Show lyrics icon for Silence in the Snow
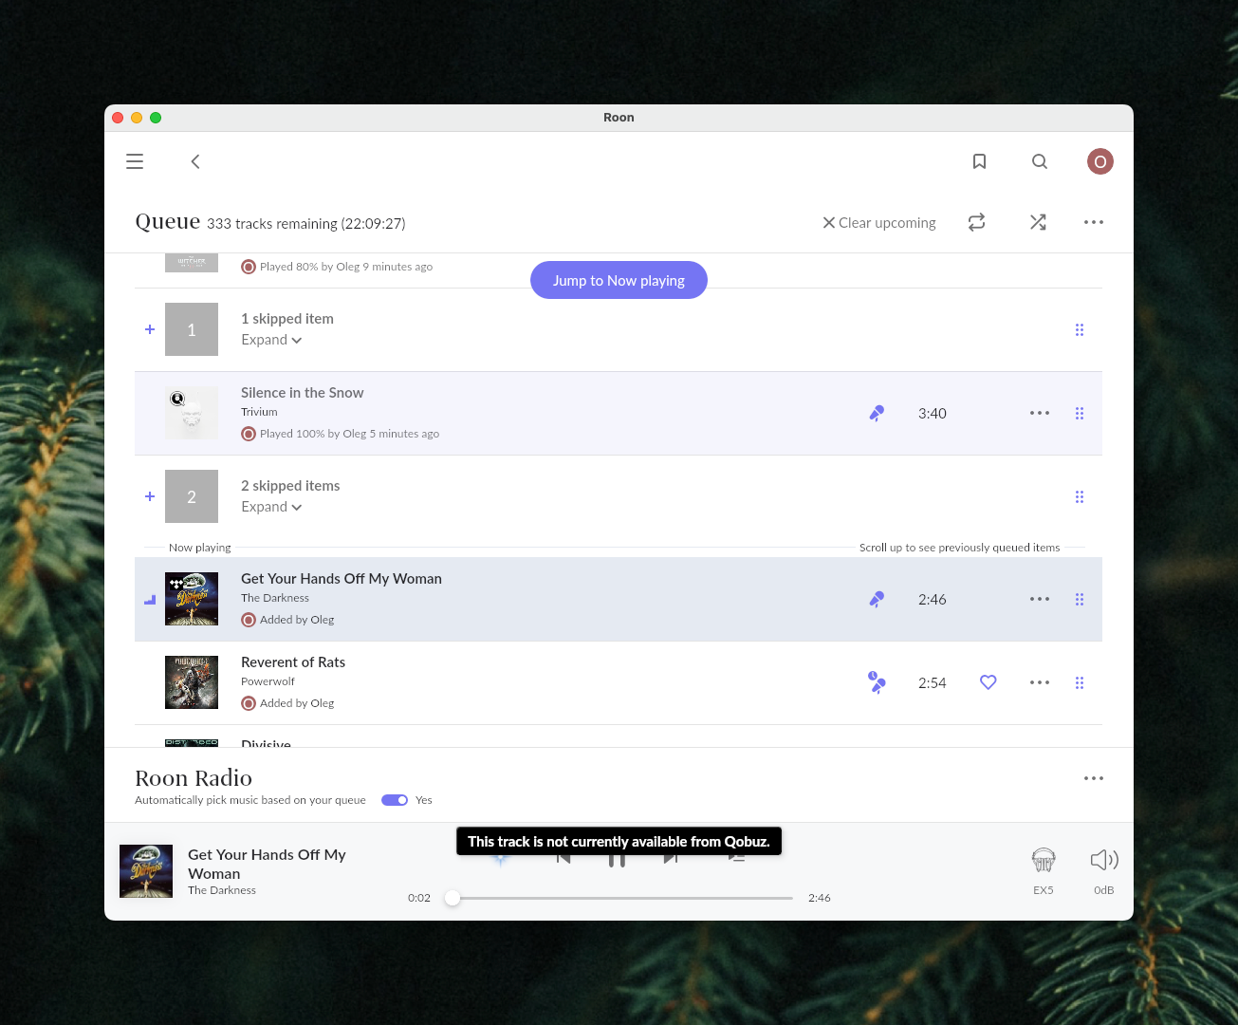This screenshot has width=1238, height=1025. point(877,414)
